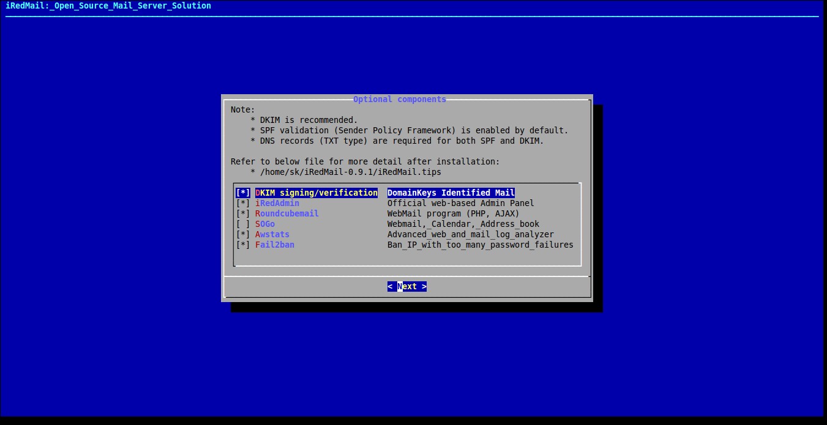Click the iRedMail.tips file path text
This screenshot has width=827, height=425.
click(351, 172)
